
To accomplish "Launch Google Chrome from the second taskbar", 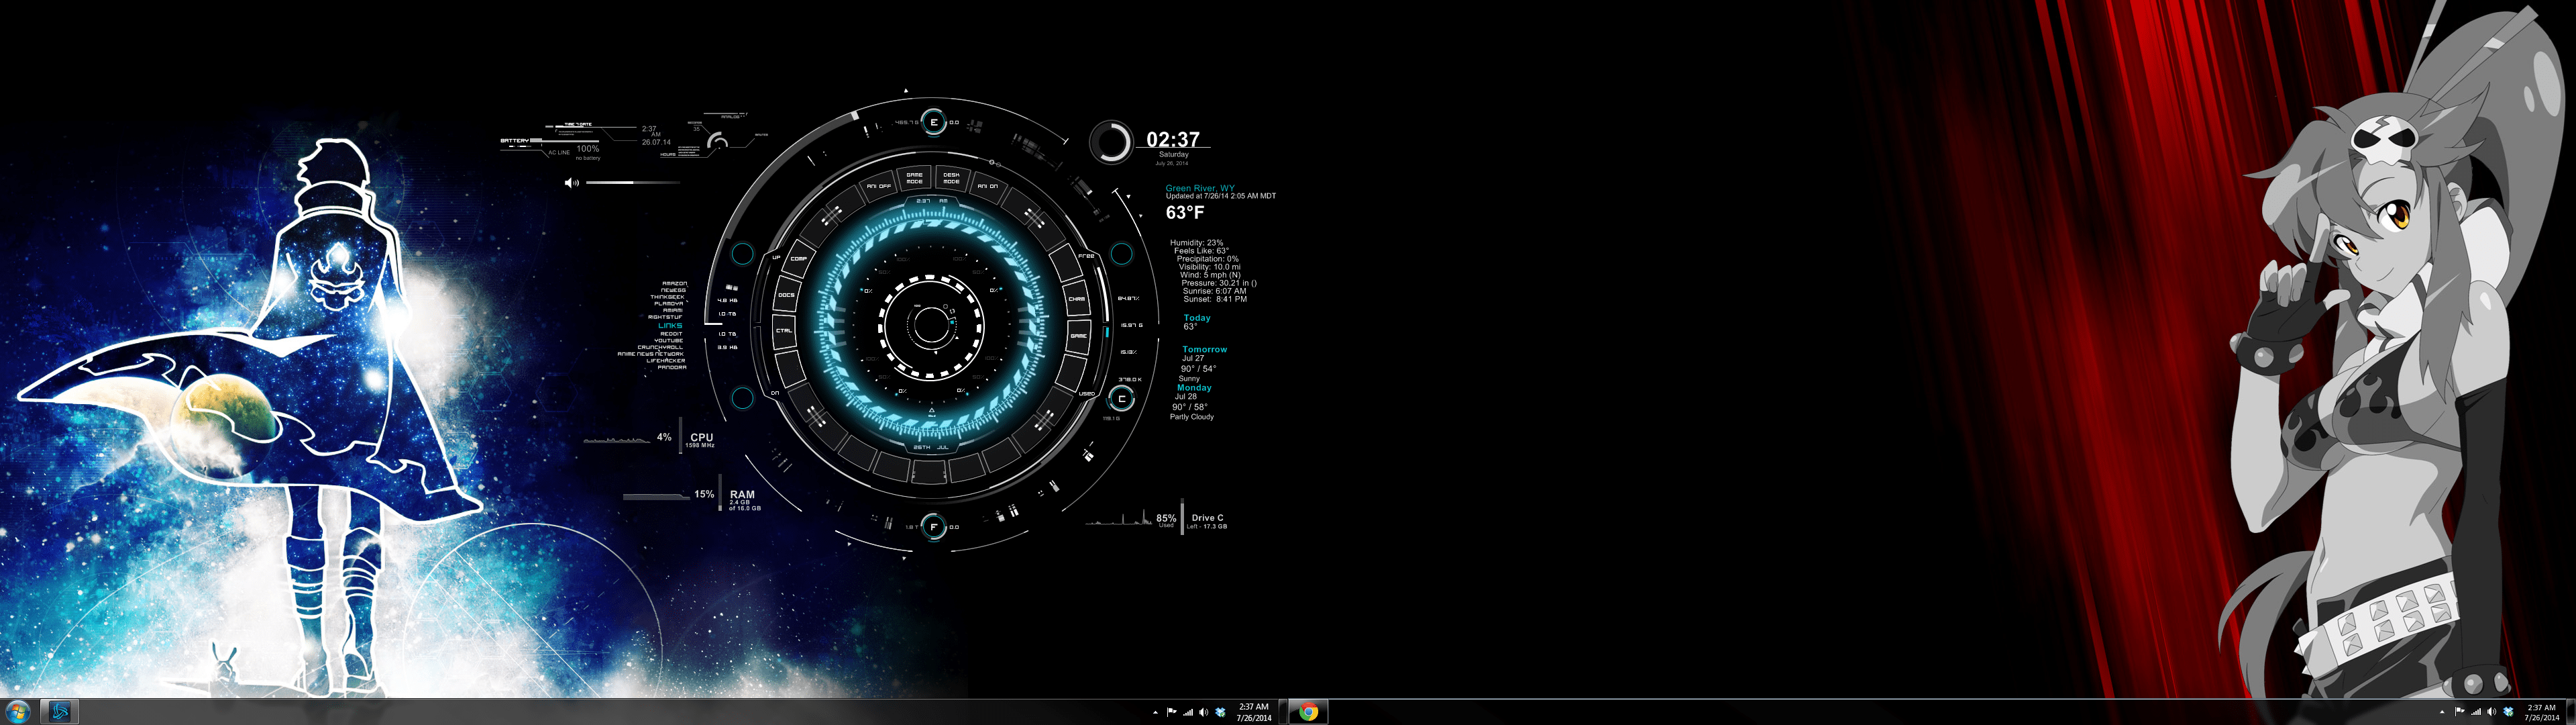I will pos(1308,712).
